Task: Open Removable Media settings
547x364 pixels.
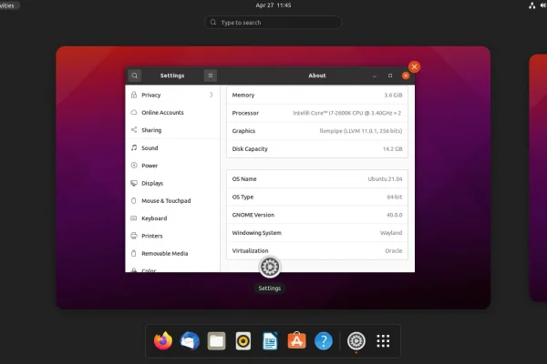Action: point(172,253)
